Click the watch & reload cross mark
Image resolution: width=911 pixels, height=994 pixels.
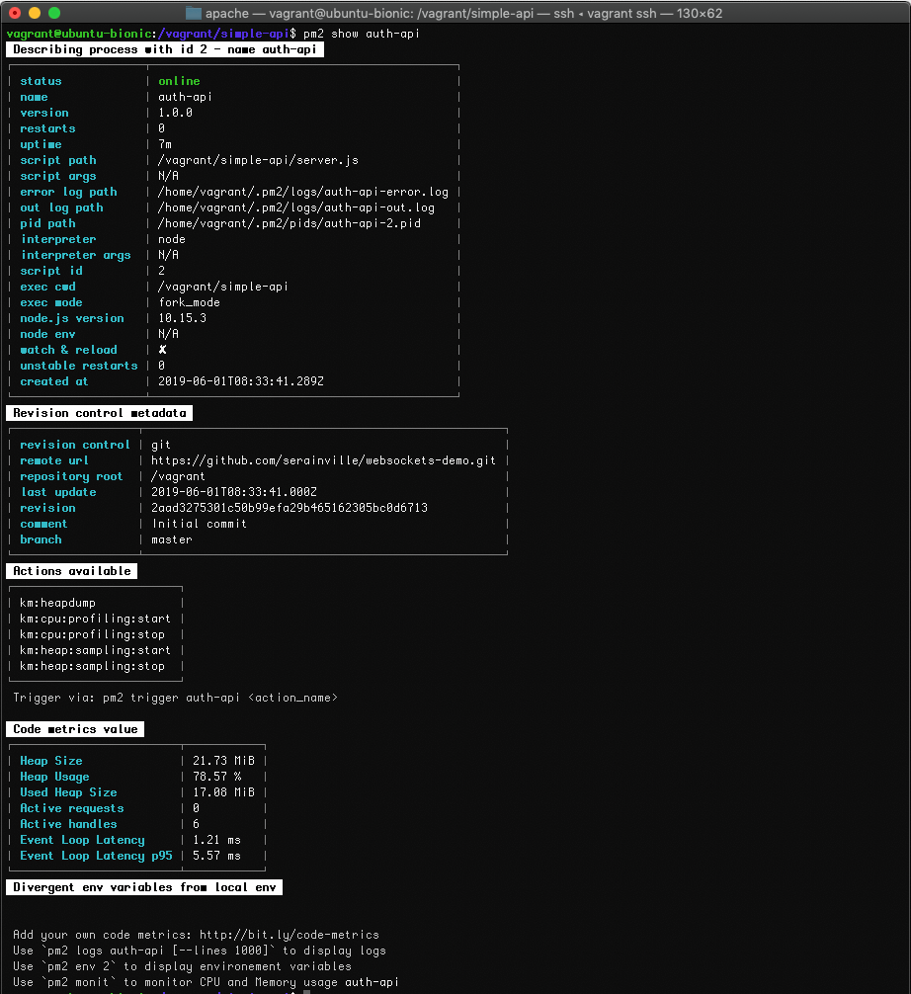pyautogui.click(x=162, y=350)
